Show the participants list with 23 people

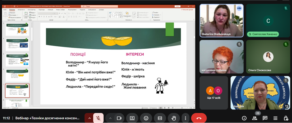(255, 118)
